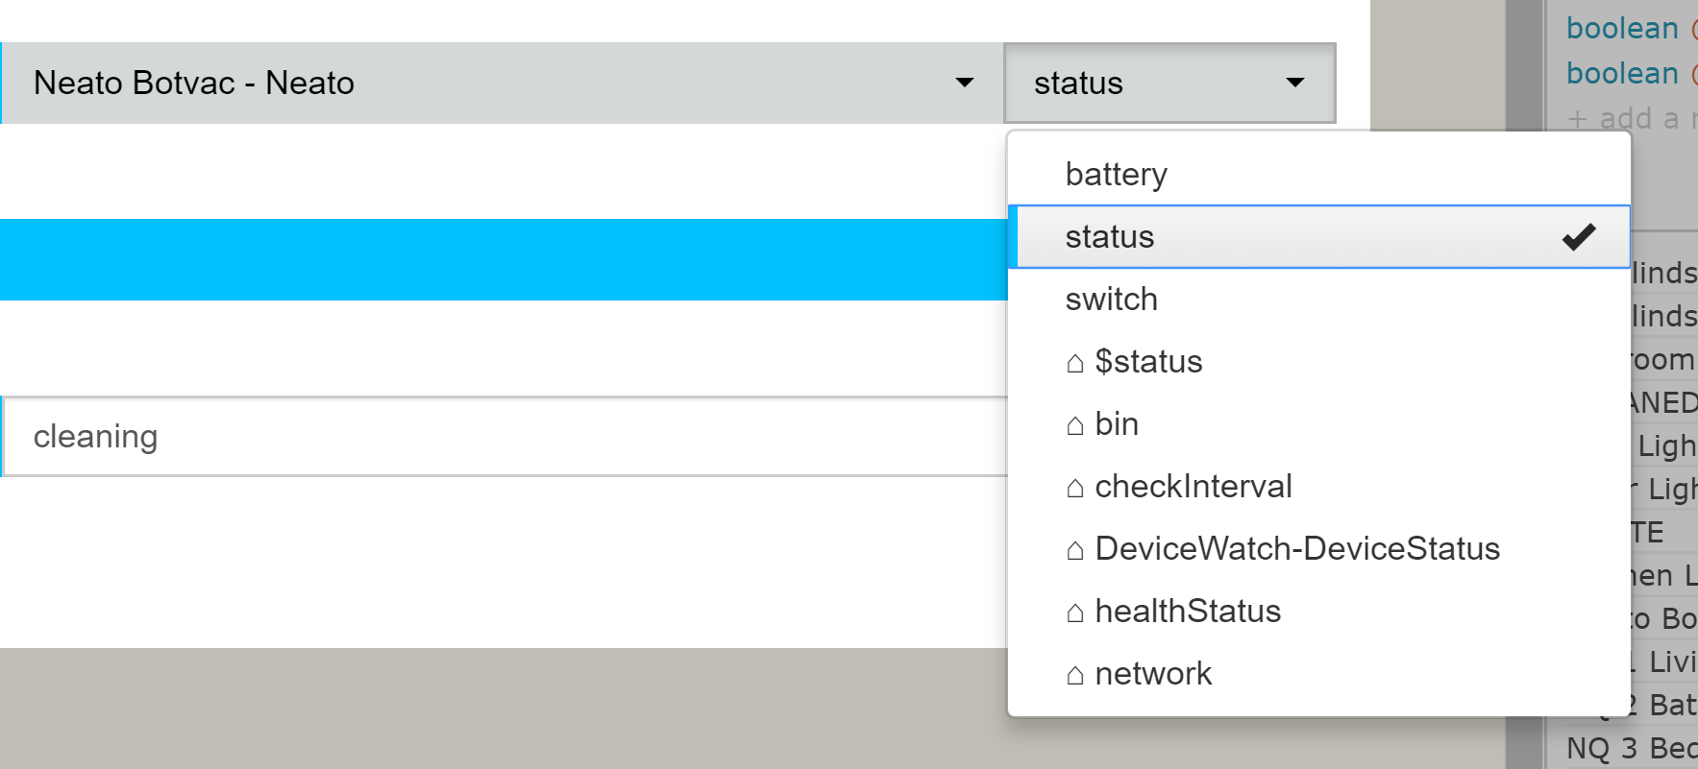Click the house icon beside checkInterval
The image size is (1698, 769).
pos(1075,488)
